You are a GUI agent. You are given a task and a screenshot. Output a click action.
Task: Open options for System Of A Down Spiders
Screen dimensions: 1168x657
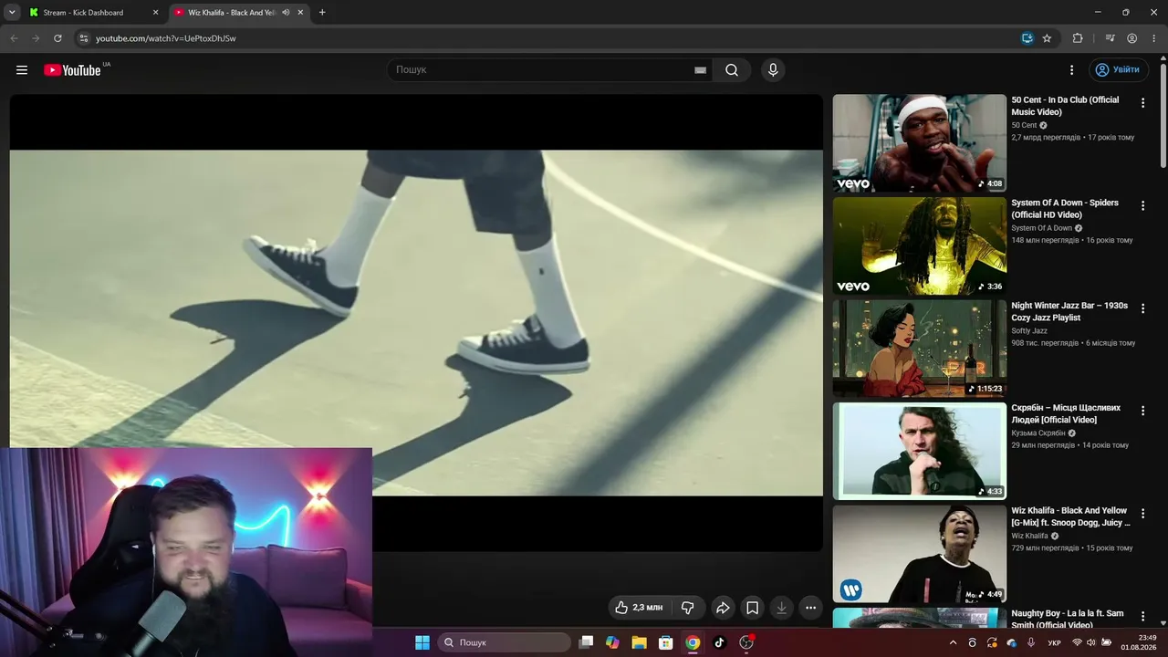pyautogui.click(x=1142, y=206)
